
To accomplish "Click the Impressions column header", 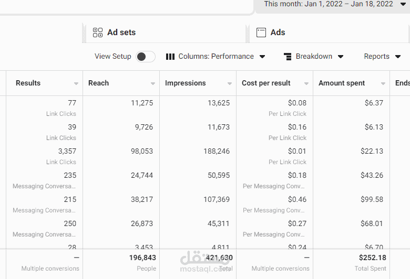I will tap(186, 83).
